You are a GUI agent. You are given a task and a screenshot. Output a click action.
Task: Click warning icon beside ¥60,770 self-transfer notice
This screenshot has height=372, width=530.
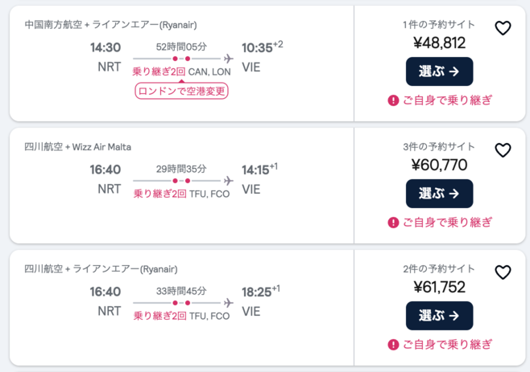point(393,223)
